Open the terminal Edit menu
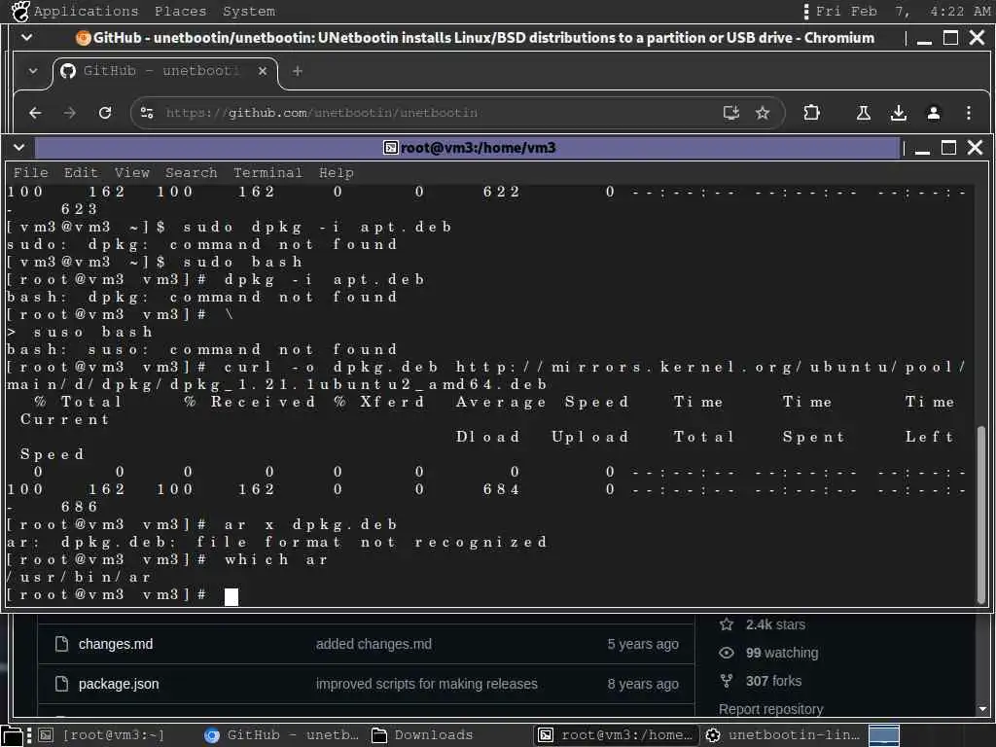Screen dimensions: 996x747 [81, 173]
